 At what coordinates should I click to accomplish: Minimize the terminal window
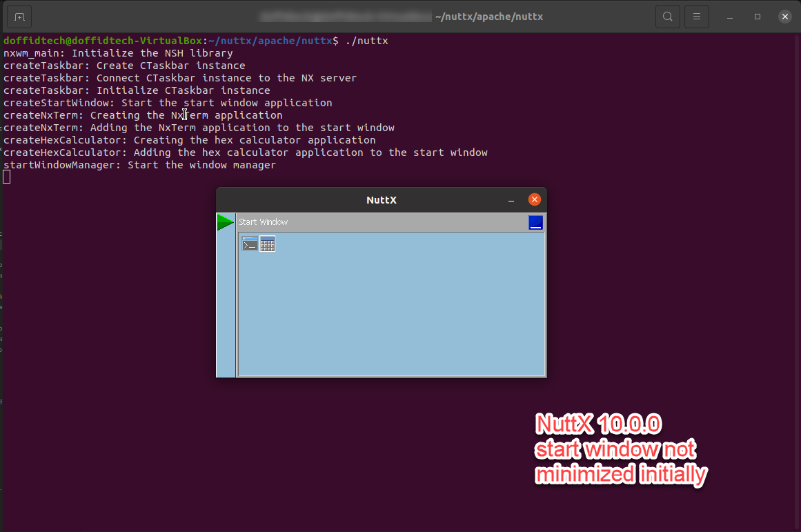click(730, 17)
